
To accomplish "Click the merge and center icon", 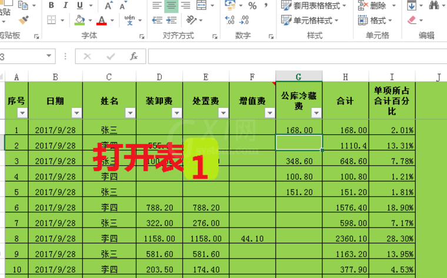I will pos(202,5).
